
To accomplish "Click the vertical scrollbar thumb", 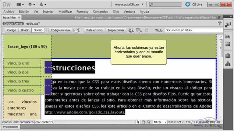I will click(x=221, y=48).
